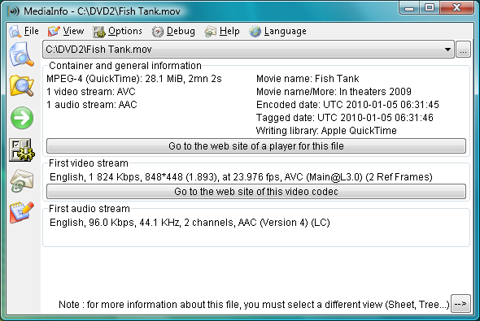This screenshot has height=321, width=480.
Task: Expand the file path dropdown arrow
Action: [x=447, y=50]
